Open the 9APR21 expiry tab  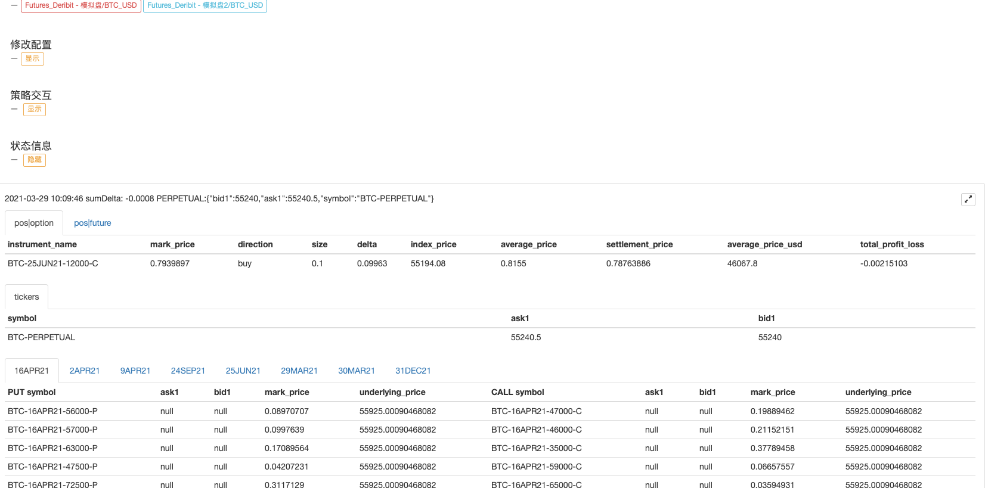(x=135, y=371)
